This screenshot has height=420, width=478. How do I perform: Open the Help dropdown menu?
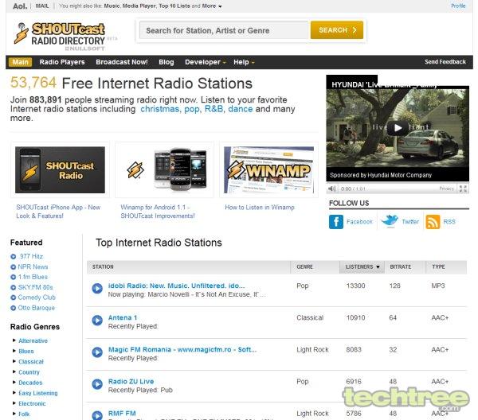click(x=244, y=62)
